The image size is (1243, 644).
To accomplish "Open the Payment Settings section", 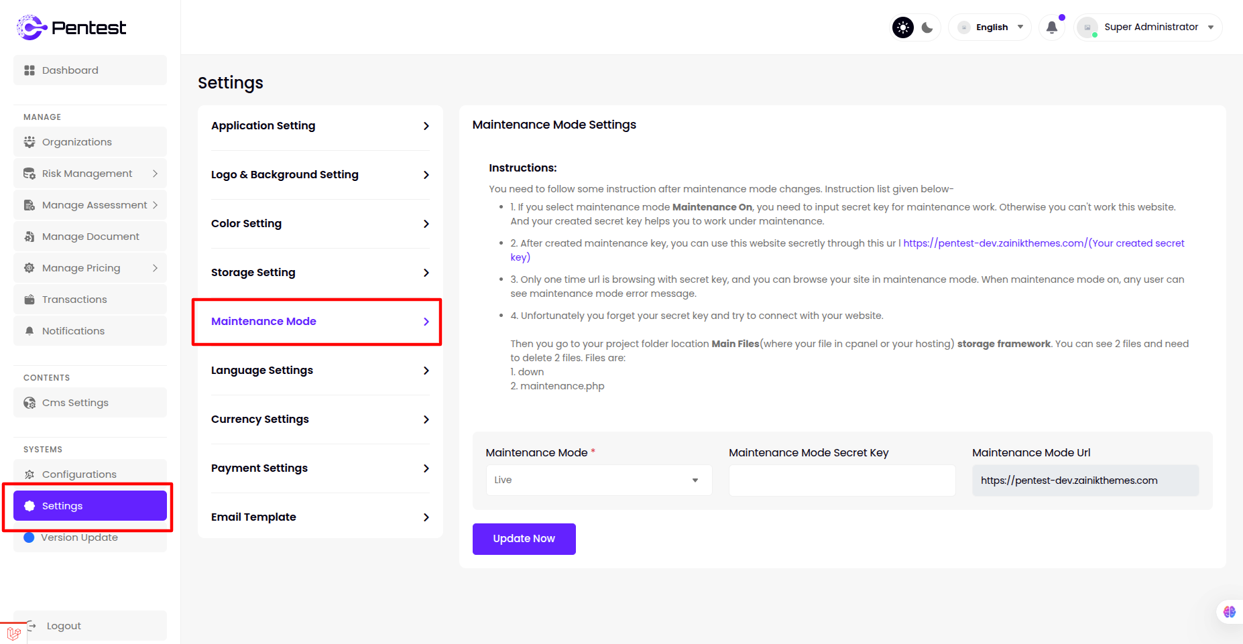I will click(320, 468).
